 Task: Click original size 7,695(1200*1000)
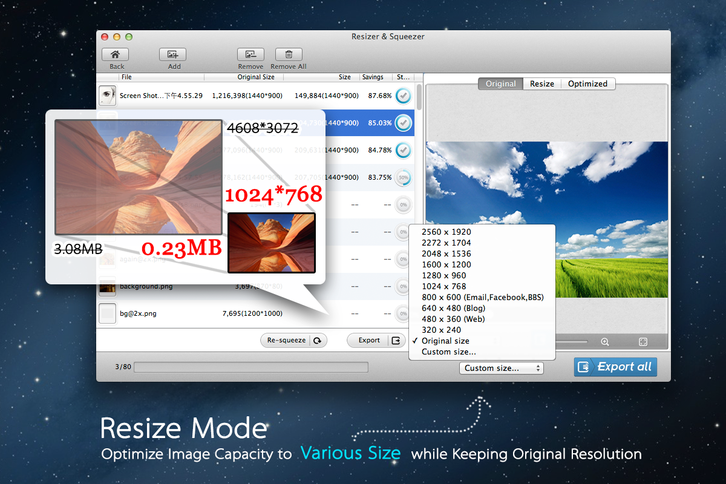tap(252, 313)
